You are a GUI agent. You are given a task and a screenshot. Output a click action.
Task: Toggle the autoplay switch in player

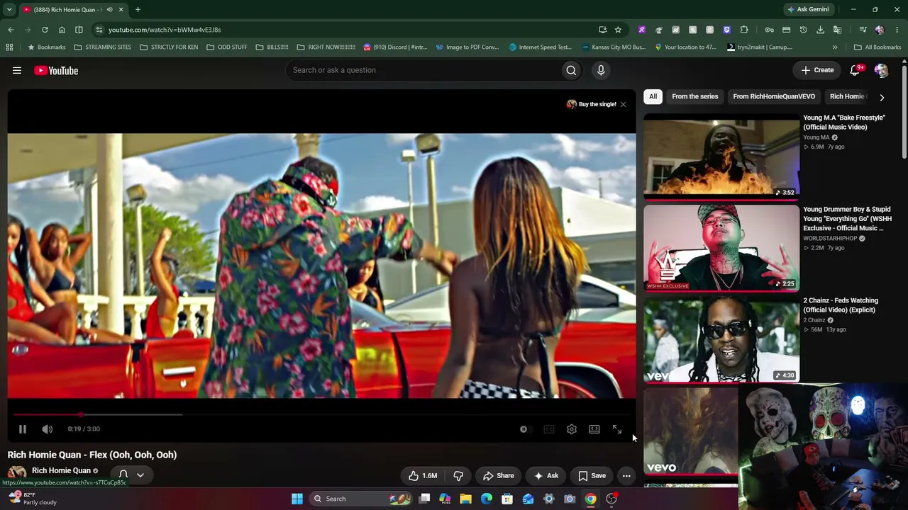pos(524,429)
